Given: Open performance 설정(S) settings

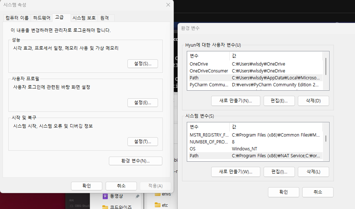Looking at the screenshot, I should (143, 64).
